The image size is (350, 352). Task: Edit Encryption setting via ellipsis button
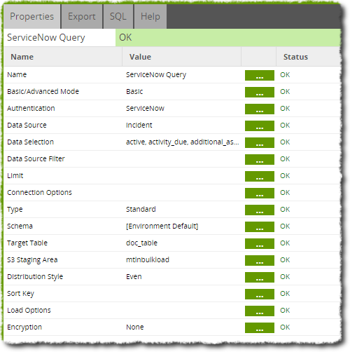pyautogui.click(x=260, y=328)
